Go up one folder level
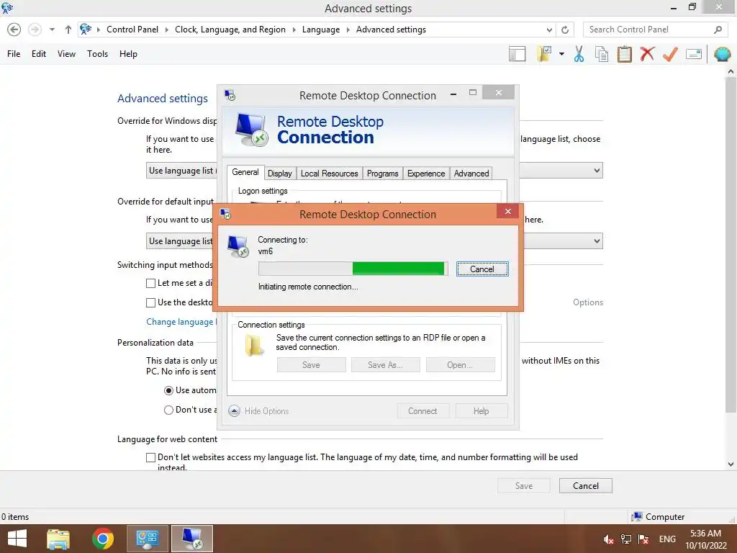 point(68,30)
